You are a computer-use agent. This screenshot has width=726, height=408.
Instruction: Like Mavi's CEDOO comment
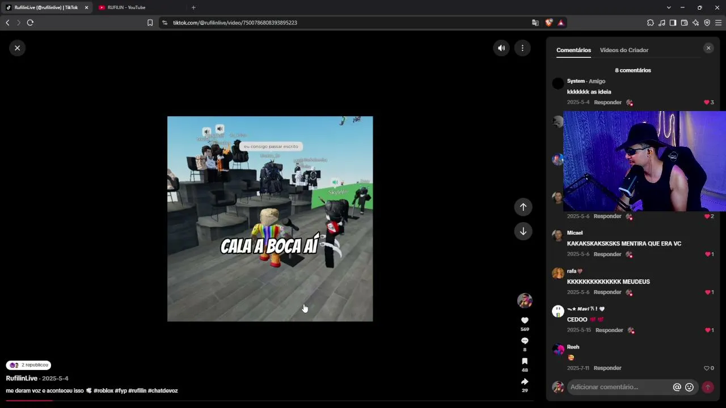707,330
